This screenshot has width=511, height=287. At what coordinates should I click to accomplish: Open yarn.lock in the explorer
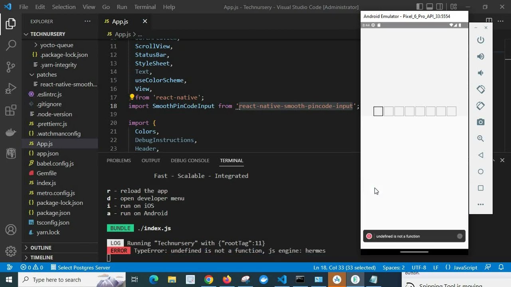[60, 232]
